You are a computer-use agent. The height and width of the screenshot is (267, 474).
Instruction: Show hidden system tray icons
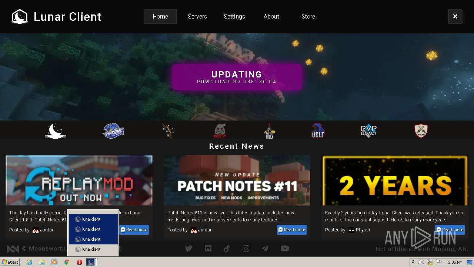413,262
